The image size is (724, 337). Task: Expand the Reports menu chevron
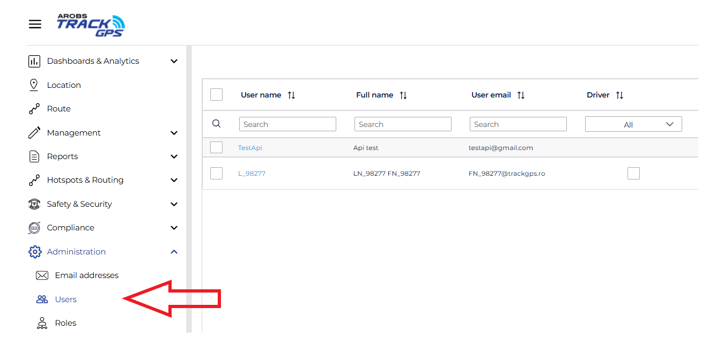[x=174, y=156]
